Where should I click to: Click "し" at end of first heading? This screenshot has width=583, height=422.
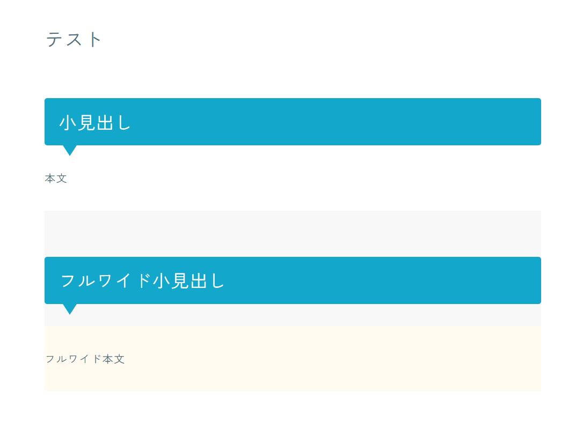point(124,123)
